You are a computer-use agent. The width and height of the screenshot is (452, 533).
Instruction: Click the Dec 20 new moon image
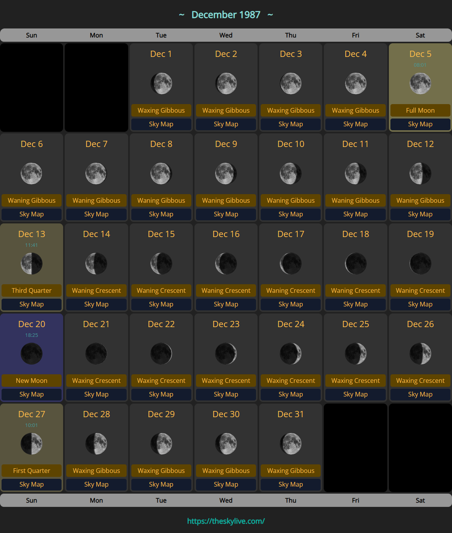point(32,354)
